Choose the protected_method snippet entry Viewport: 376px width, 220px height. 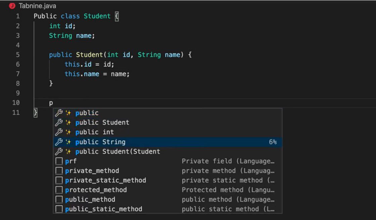[96, 190]
